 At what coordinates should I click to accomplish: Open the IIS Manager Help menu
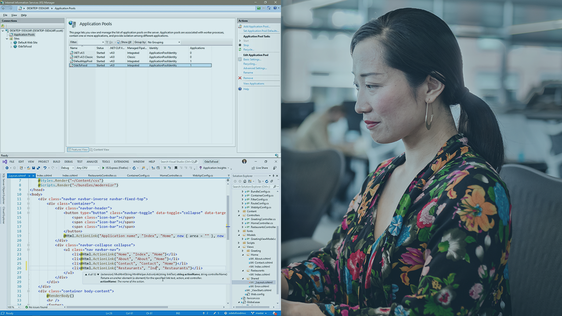click(x=24, y=15)
